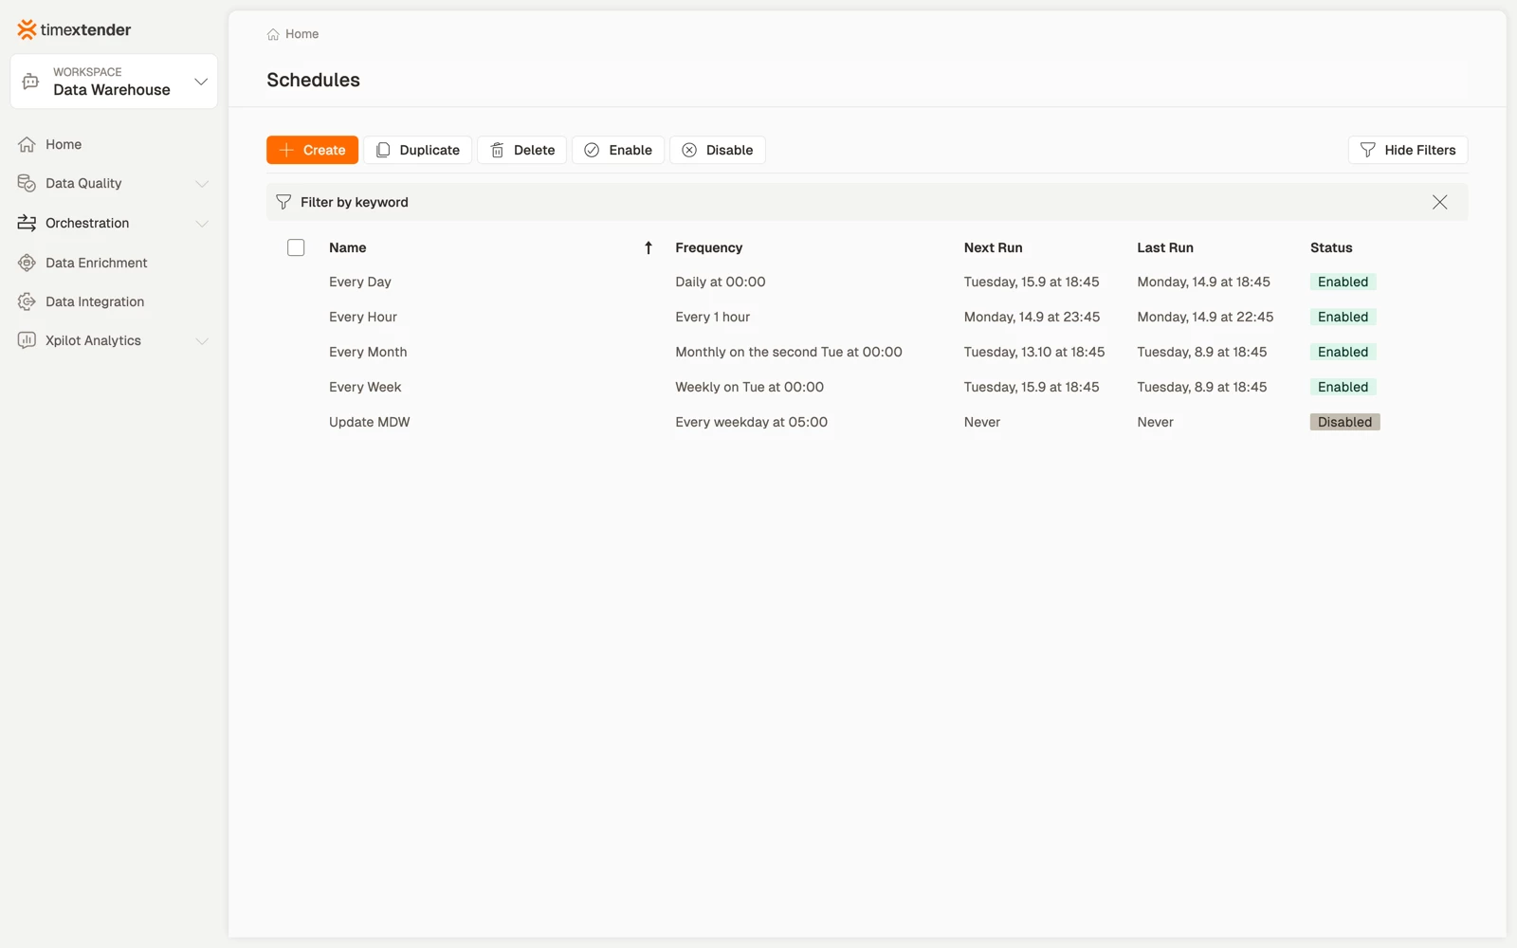Click the Data Quality sidebar icon
The height and width of the screenshot is (948, 1517).
click(27, 183)
